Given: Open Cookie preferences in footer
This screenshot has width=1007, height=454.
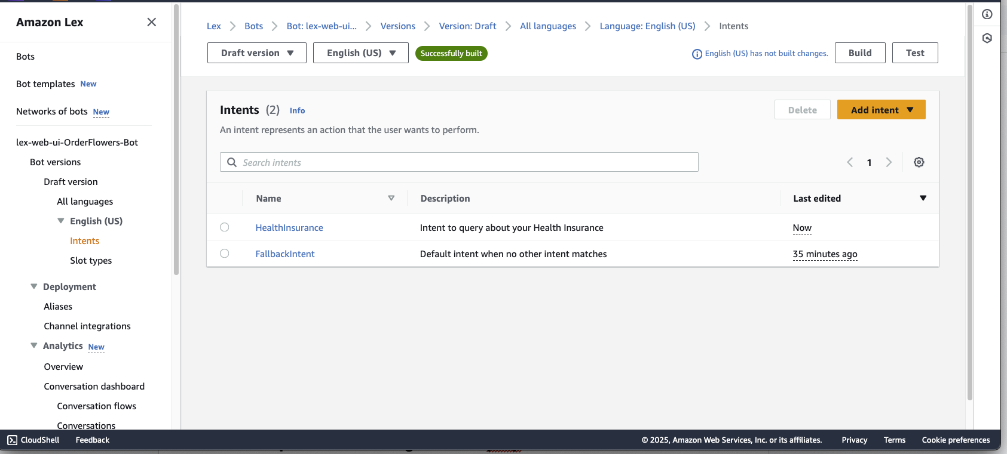Looking at the screenshot, I should click(x=956, y=440).
